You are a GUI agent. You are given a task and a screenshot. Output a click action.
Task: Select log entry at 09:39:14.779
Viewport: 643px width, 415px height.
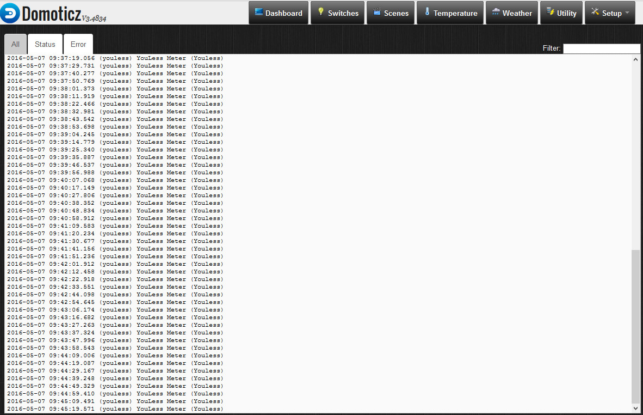(x=115, y=142)
